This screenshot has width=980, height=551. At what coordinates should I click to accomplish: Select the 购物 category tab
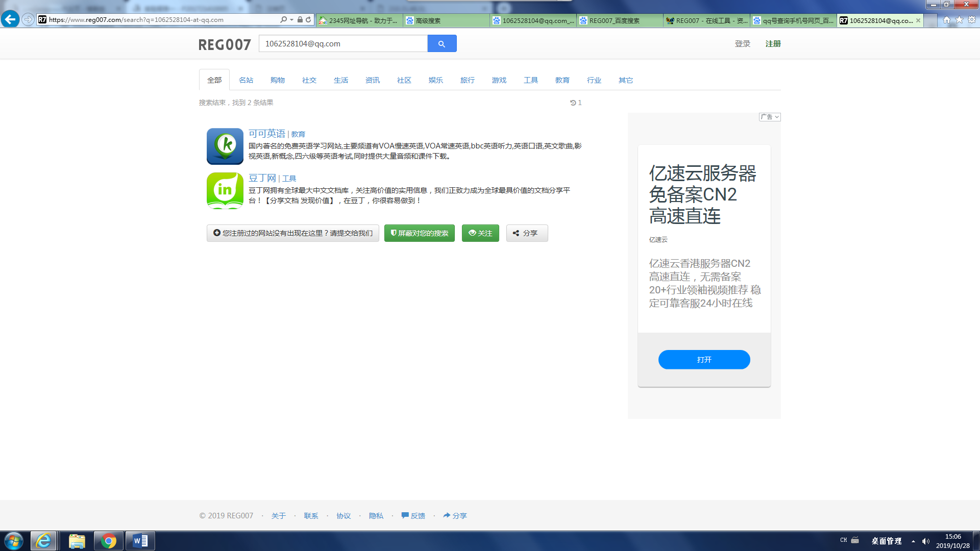[278, 80]
